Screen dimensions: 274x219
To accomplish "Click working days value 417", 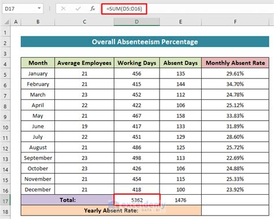I will pyautogui.click(x=137, y=127).
